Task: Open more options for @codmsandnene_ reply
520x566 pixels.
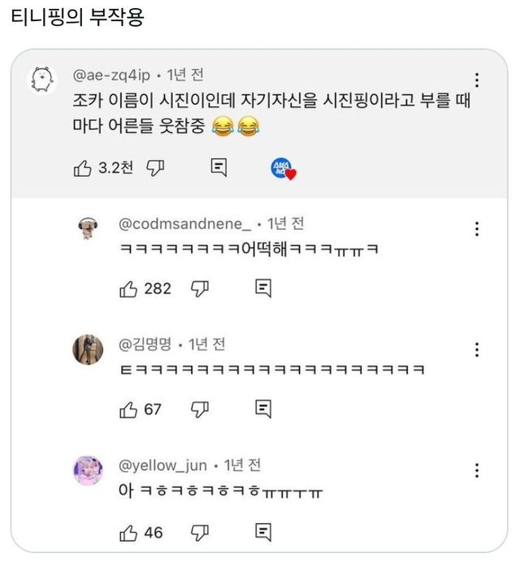Action: point(477,229)
